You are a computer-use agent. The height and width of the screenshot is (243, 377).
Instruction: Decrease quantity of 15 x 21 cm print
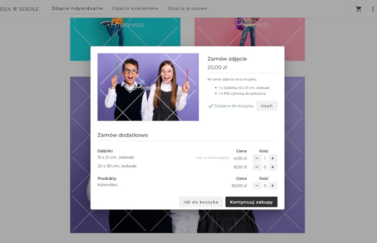click(x=257, y=158)
